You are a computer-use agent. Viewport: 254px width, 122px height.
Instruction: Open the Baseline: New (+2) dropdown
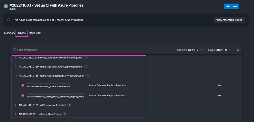tap(190, 50)
